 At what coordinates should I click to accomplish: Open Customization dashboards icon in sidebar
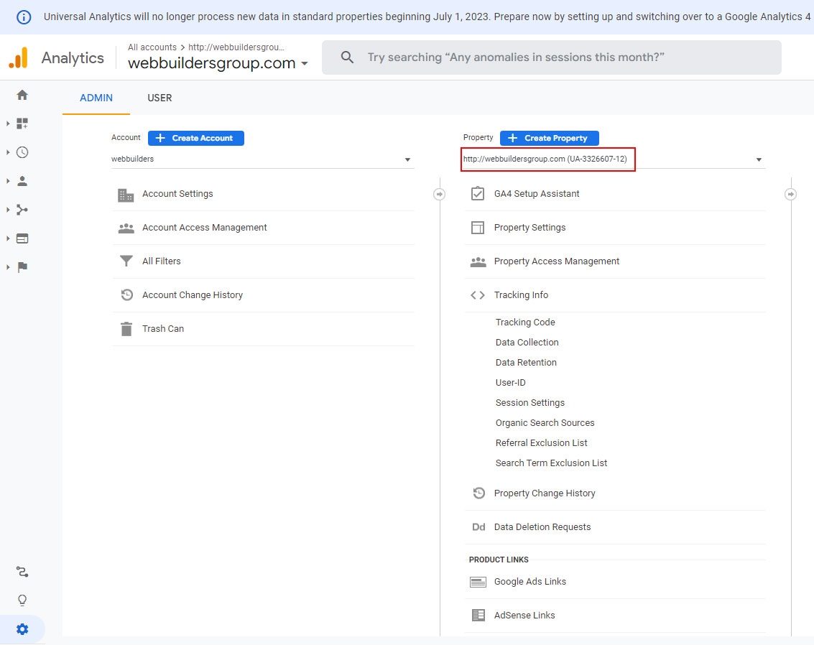click(x=22, y=124)
